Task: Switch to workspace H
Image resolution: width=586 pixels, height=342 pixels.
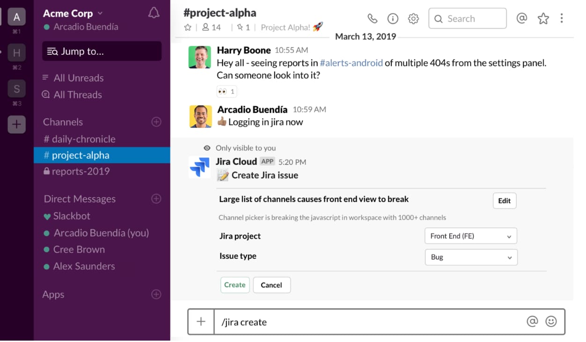Action: click(16, 53)
